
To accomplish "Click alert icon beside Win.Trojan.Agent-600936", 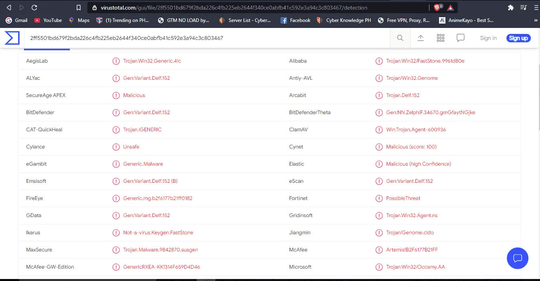I will (379, 130).
